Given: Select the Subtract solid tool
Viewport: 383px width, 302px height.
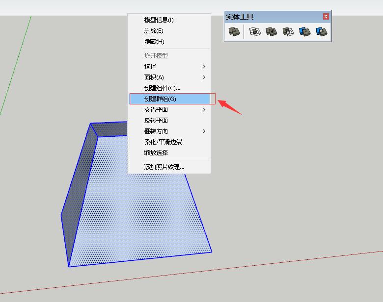Looking at the screenshot, I should pyautogui.click(x=288, y=32).
